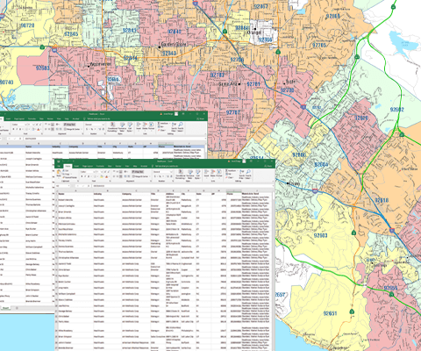Open number format dropdown in front Excel window
This screenshot has width=421, height=351.
point(171,172)
